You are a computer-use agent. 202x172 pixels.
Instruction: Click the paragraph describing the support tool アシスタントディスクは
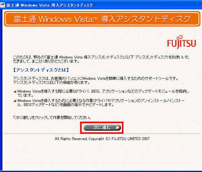(x=96, y=81)
